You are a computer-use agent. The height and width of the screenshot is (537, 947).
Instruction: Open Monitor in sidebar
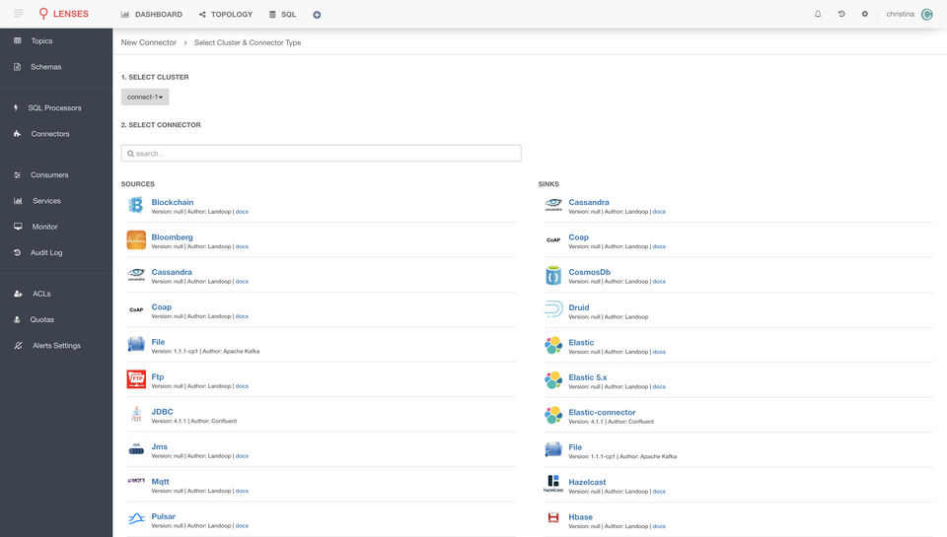coord(44,227)
